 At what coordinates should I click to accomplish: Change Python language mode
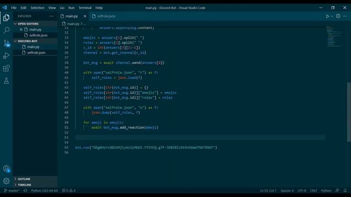tap(326, 190)
